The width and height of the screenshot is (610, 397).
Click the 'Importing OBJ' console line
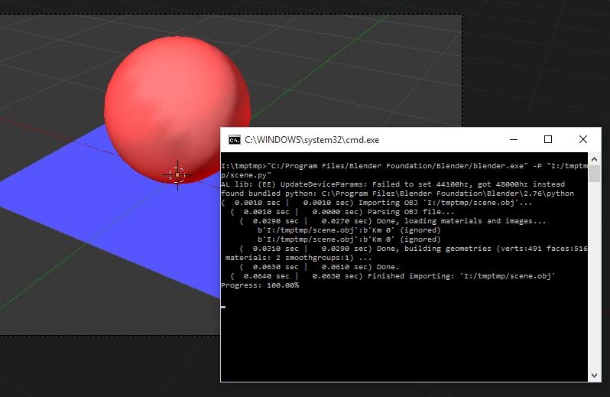point(377,203)
